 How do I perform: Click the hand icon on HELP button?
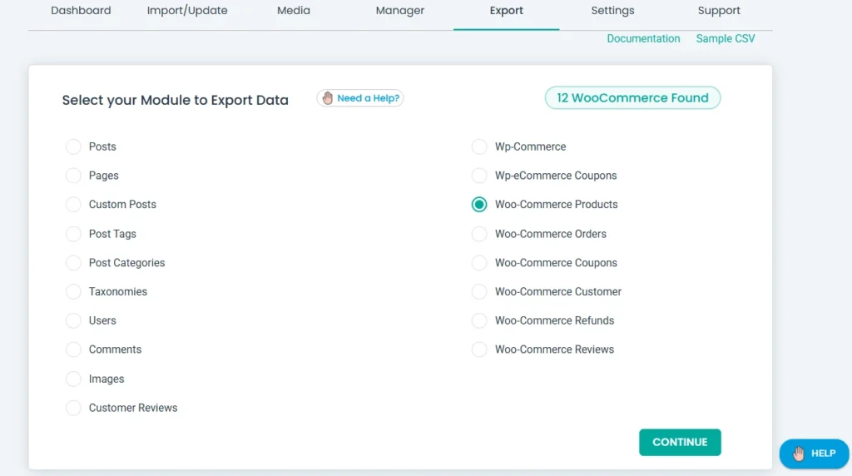[x=798, y=454]
